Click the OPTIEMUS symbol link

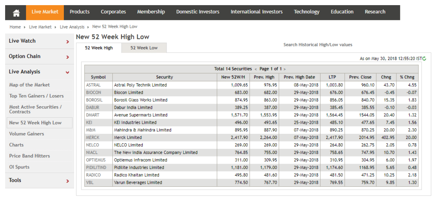click(96, 160)
